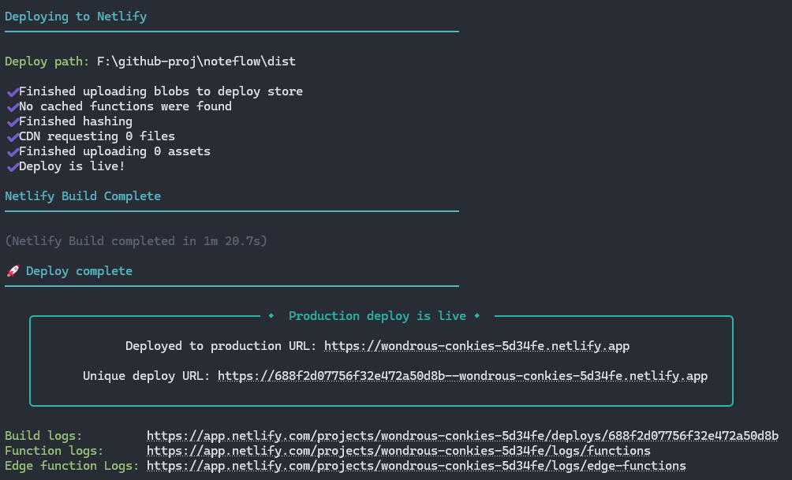Click the rocket icon next to Deploy complete
792x480 pixels.
pyautogui.click(x=13, y=271)
